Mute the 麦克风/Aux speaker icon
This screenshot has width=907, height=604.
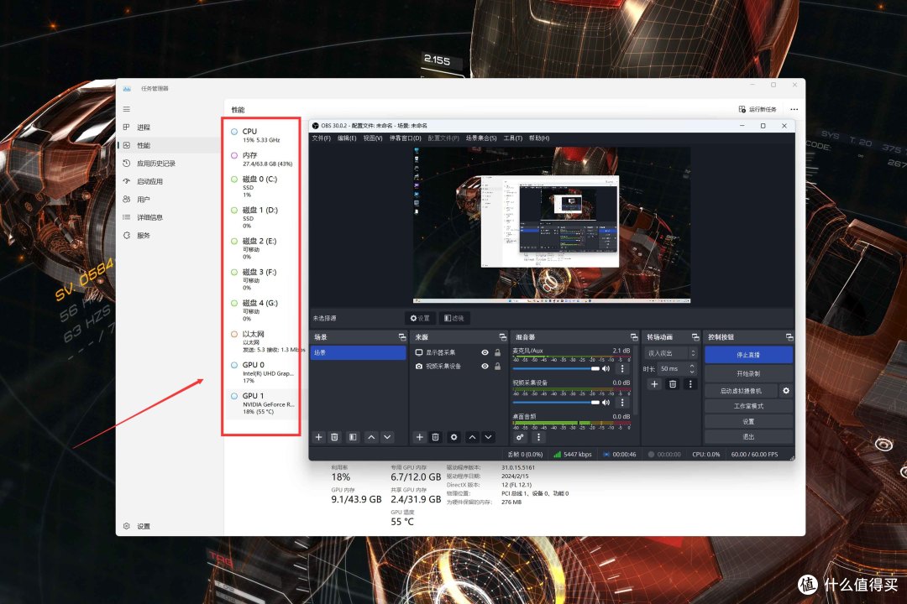click(x=606, y=369)
